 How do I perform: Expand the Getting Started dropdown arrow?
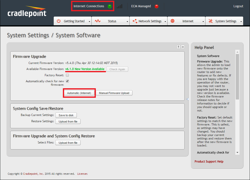coord(89,21)
